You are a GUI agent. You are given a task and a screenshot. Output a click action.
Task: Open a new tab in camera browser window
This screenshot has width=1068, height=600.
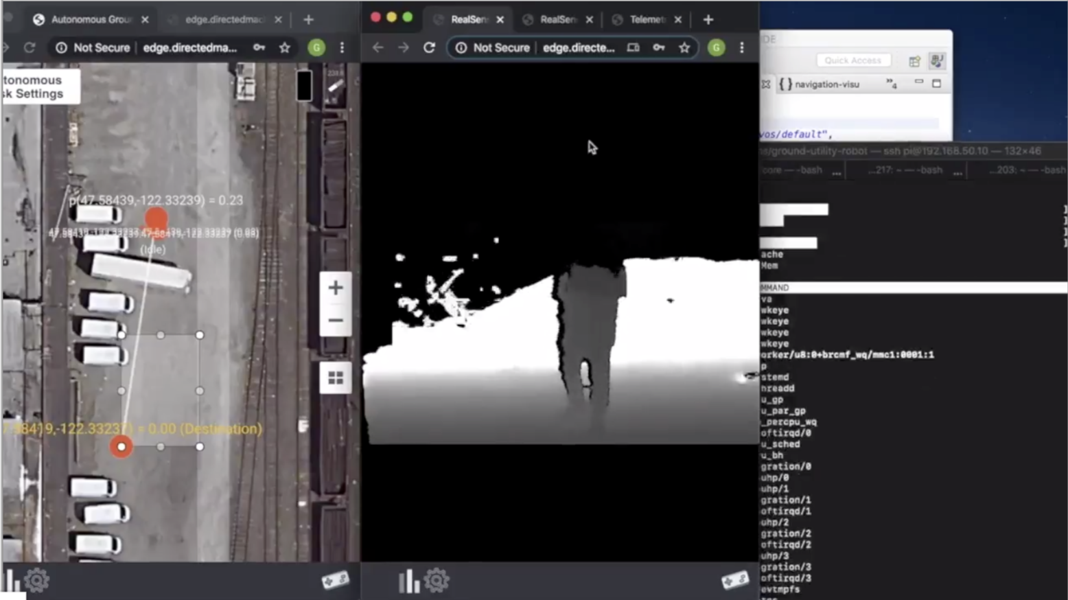pyautogui.click(x=708, y=19)
